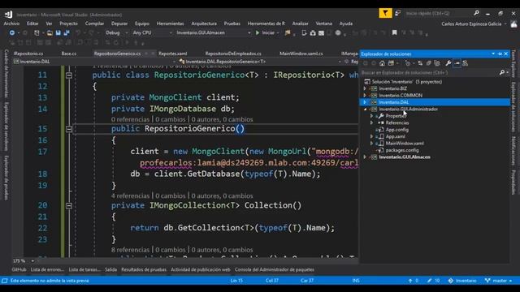
Task: Toggle auto-hide pin on Solution Explorer
Action: click(500, 54)
